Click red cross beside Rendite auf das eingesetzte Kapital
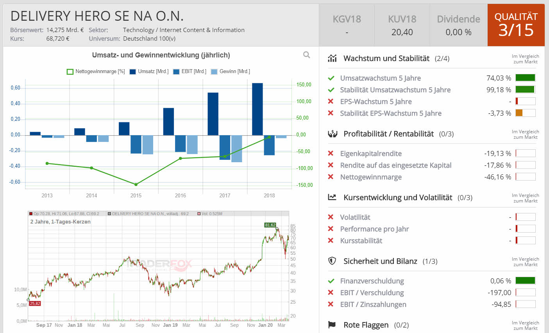Viewport: 549px width, 333px height. [x=331, y=165]
